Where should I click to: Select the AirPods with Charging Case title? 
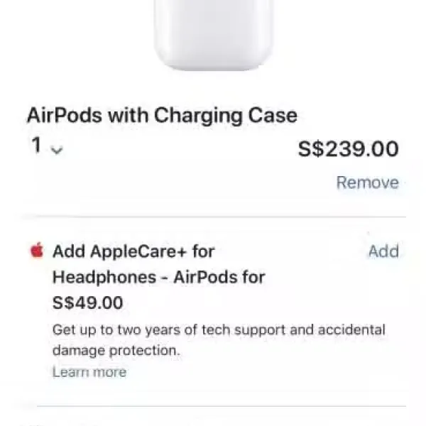point(162,116)
